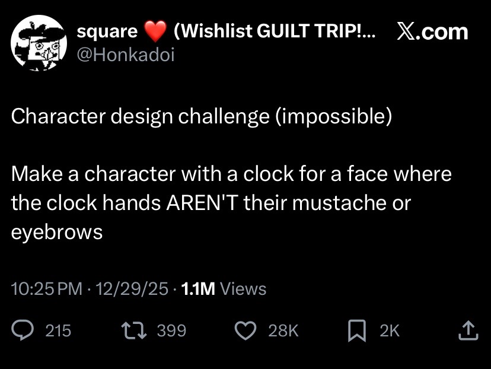This screenshot has width=491, height=369.
Task: Click the 'Make a character with a clock' paragraph
Action: (x=231, y=203)
